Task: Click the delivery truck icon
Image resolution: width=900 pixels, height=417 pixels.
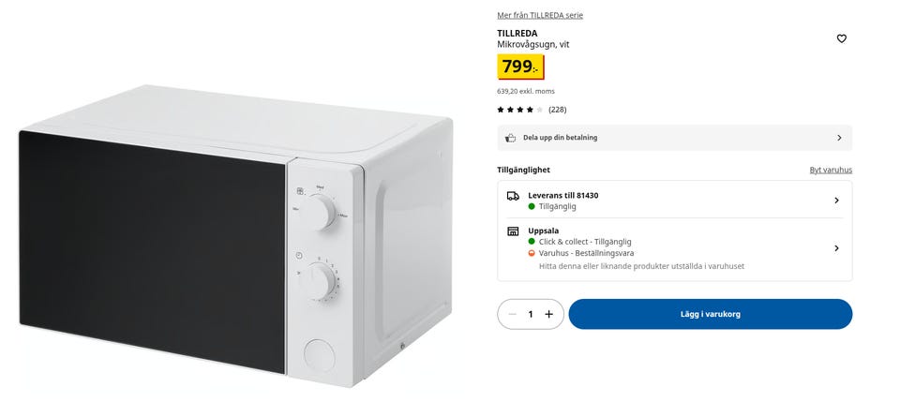Action: [x=513, y=196]
